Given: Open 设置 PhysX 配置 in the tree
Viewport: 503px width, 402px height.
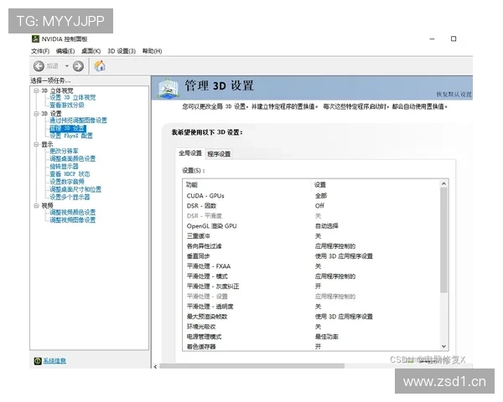Looking at the screenshot, I should (x=71, y=136).
